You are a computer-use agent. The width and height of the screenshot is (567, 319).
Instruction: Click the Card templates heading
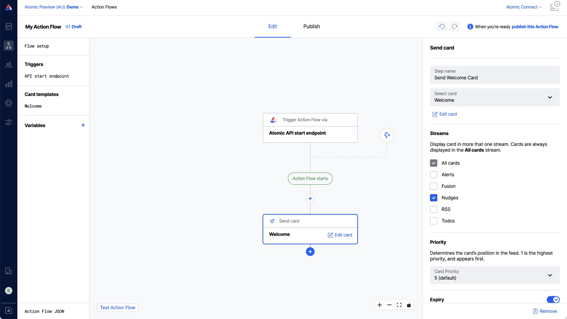41,94
